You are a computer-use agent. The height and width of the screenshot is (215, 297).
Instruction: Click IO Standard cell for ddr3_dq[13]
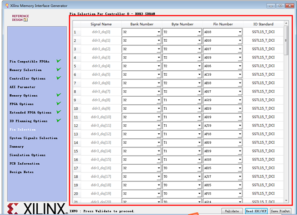263,143
